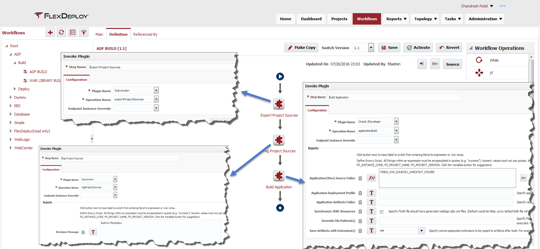Collapse the Root tree node
The image size is (540, 249).
(x=6, y=46)
